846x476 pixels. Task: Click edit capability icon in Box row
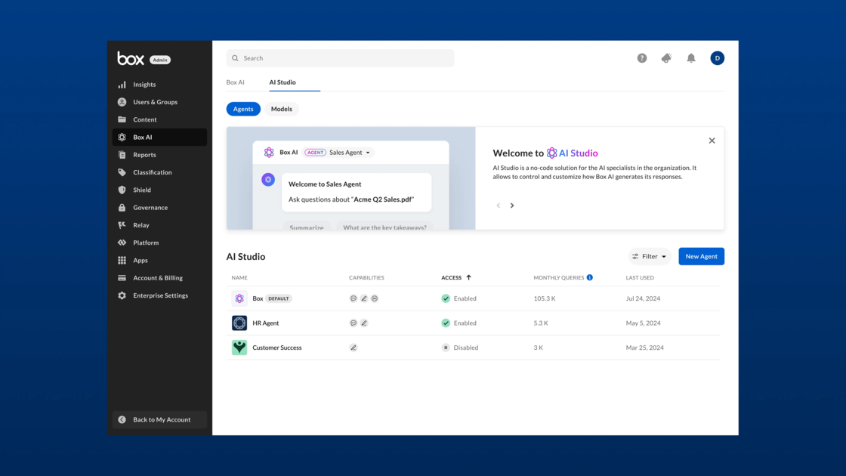tap(364, 298)
